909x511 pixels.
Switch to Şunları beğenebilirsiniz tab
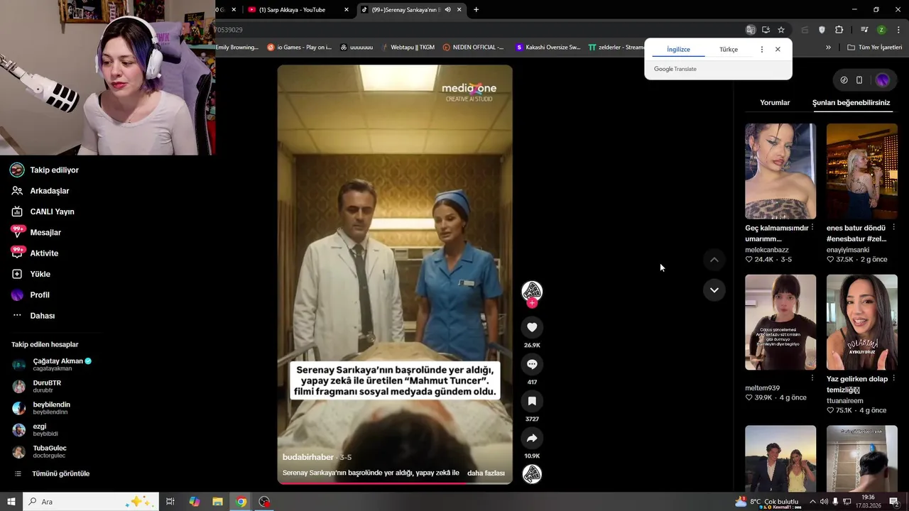851,103
